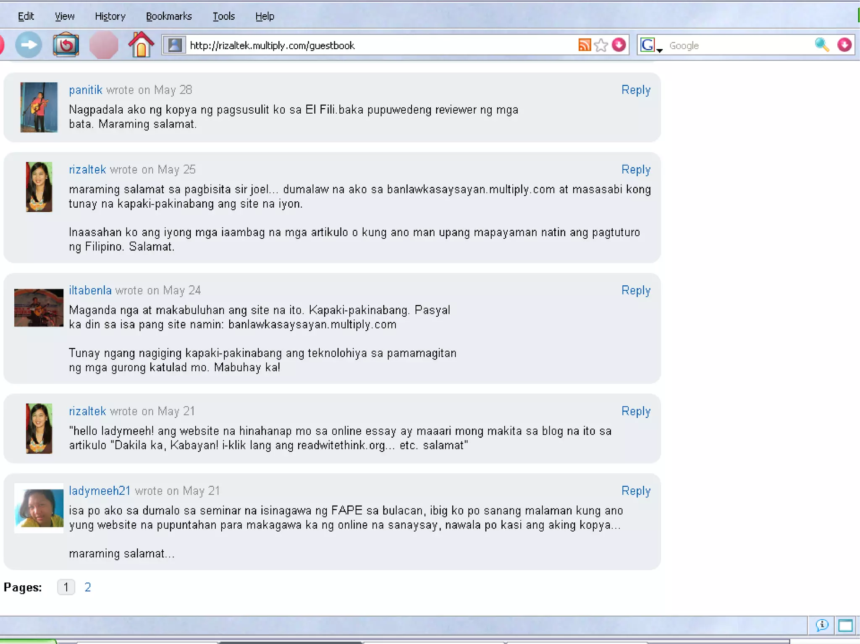This screenshot has height=644, width=860.
Task: Click the red arrow button in search box
Action: 844,44
